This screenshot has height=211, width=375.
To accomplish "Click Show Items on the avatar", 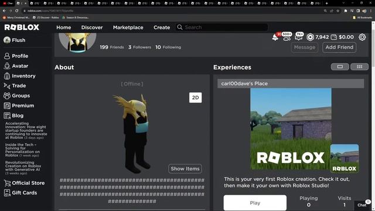I will pos(185,169).
